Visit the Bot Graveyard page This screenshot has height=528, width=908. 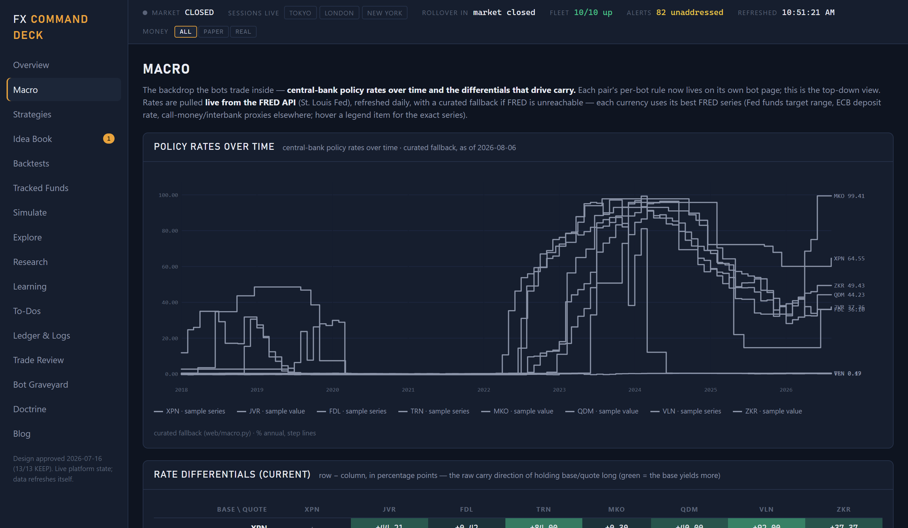tap(40, 385)
